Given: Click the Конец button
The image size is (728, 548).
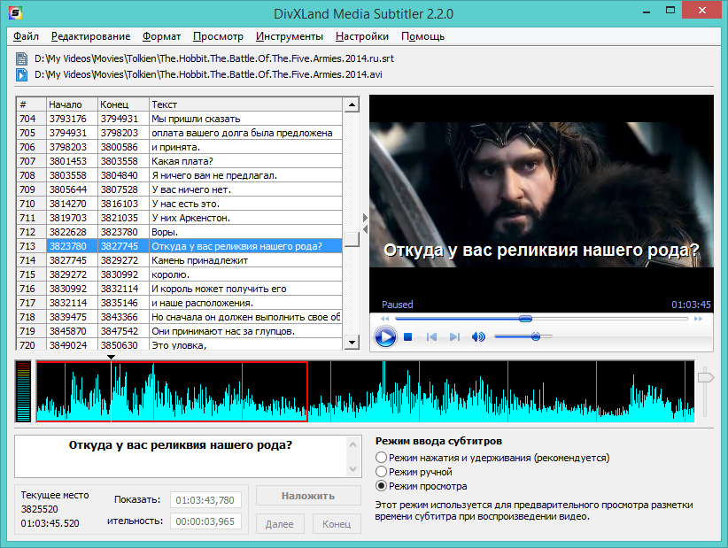Looking at the screenshot, I should coord(337,524).
